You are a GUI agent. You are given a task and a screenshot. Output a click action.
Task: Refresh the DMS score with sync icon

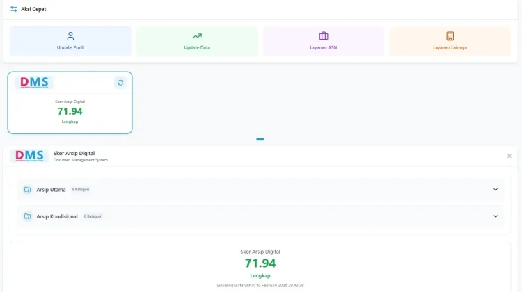(120, 83)
